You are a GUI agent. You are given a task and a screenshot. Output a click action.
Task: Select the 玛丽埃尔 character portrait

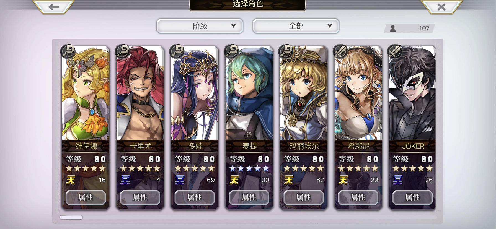coord(304,93)
